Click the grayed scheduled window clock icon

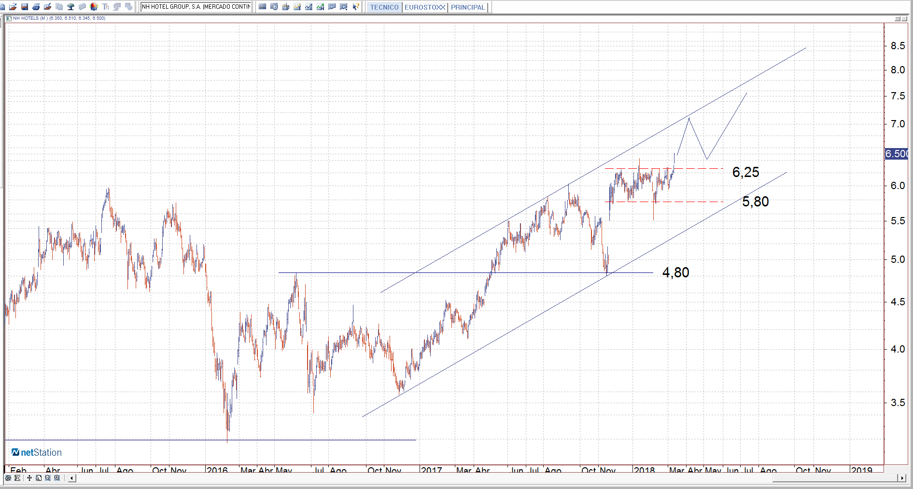[x=129, y=7]
